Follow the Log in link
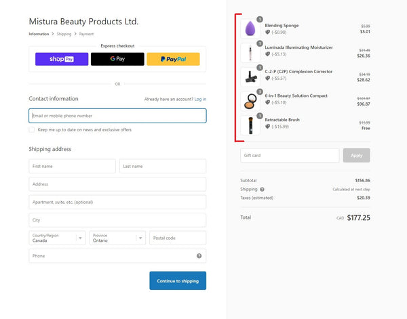This screenshot has width=407, height=319. click(200, 99)
